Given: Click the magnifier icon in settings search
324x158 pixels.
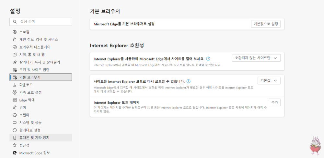Looking at the screenshot, I should (15, 22).
